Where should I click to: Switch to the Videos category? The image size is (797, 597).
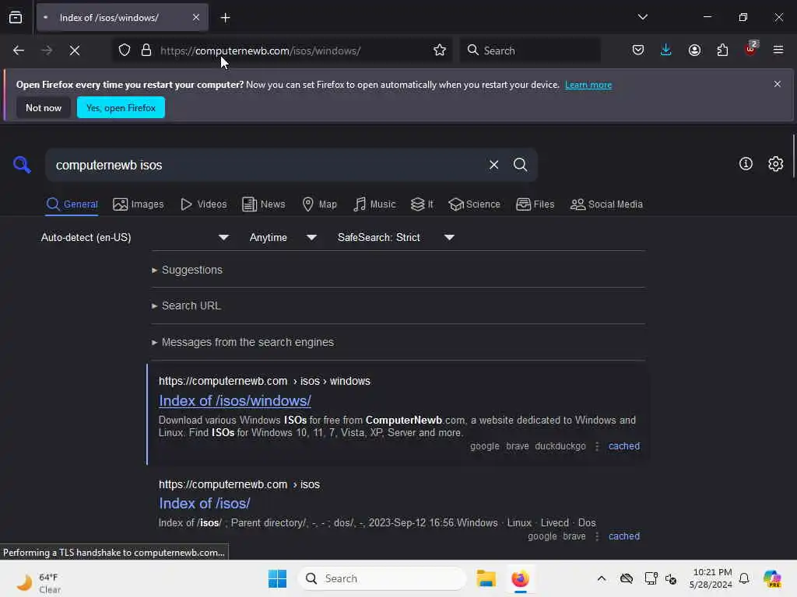(x=204, y=204)
